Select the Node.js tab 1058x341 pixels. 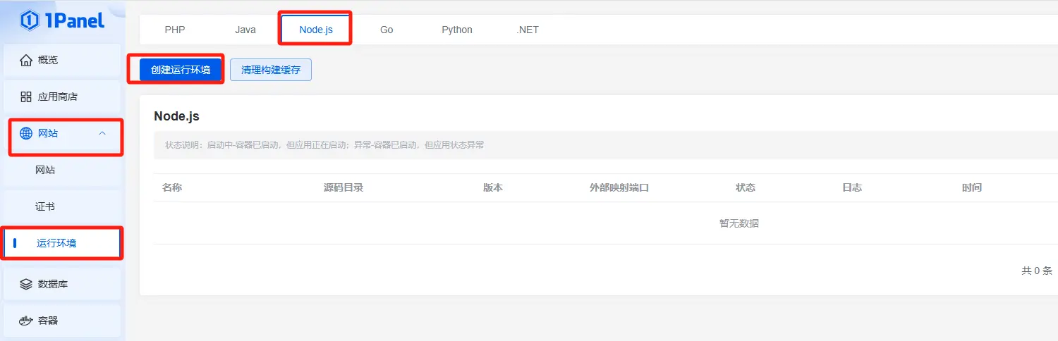point(316,30)
